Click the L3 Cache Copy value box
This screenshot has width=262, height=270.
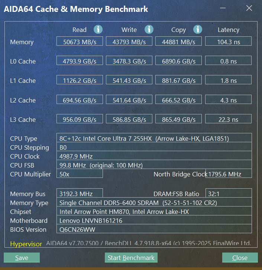pos(178,119)
